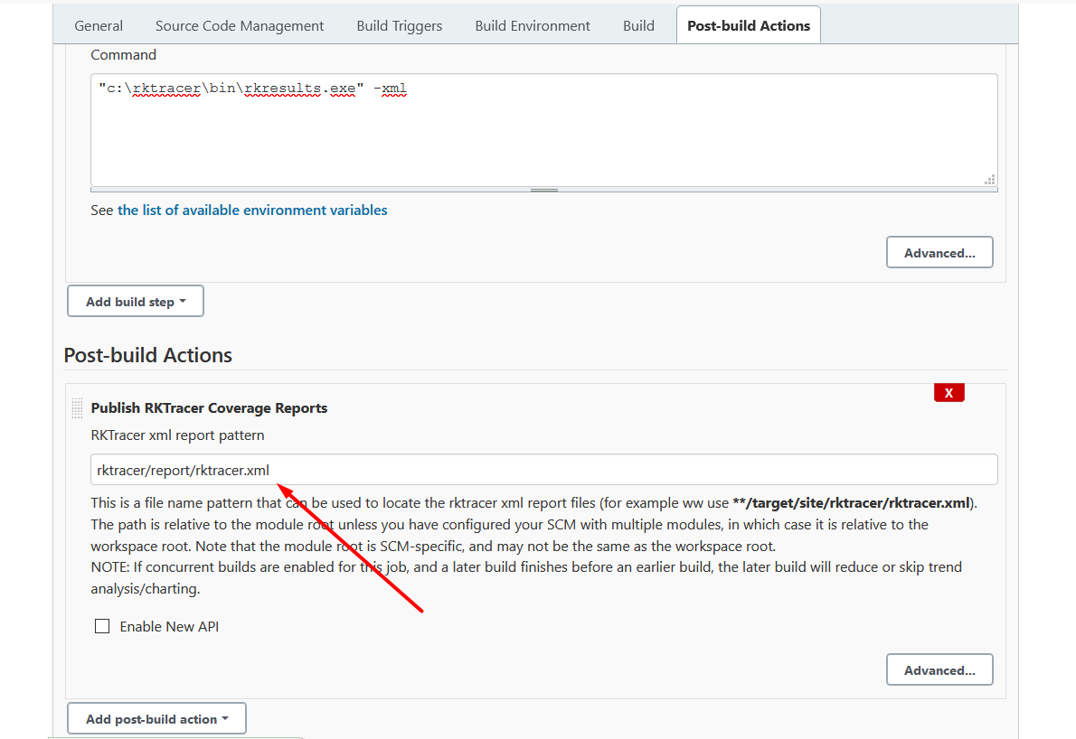Click the Publish RKTracer Coverage Reports heading
Viewport: 1076px width, 739px height.
[209, 407]
